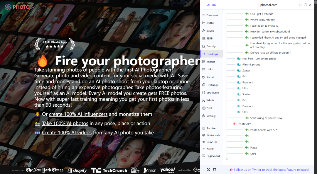Click the New York Times logo
This screenshot has height=174, width=317.
point(45,170)
